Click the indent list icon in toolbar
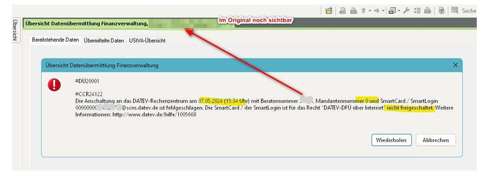This screenshot has height=175, width=484. [x=417, y=11]
